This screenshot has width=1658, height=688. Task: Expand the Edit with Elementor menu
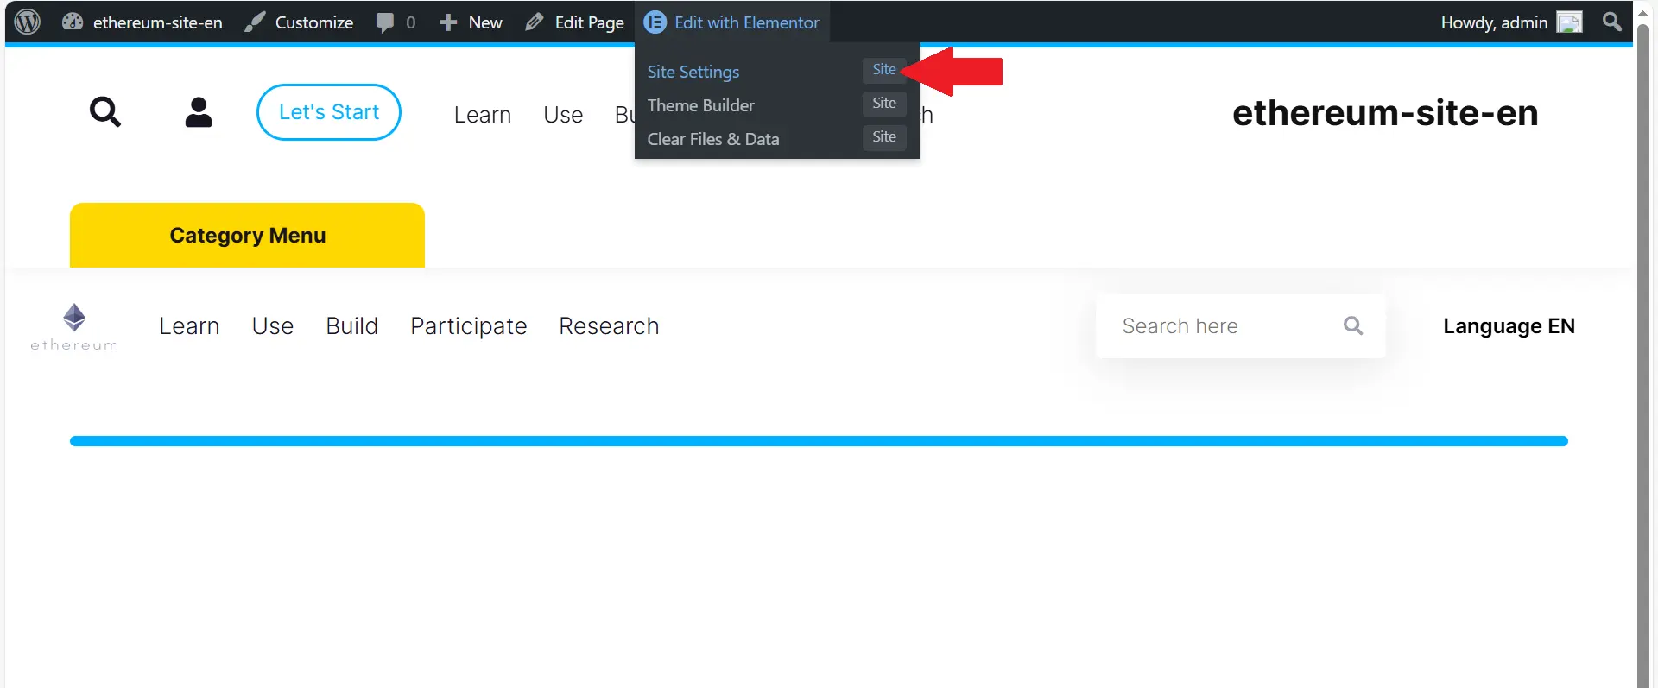coord(732,22)
